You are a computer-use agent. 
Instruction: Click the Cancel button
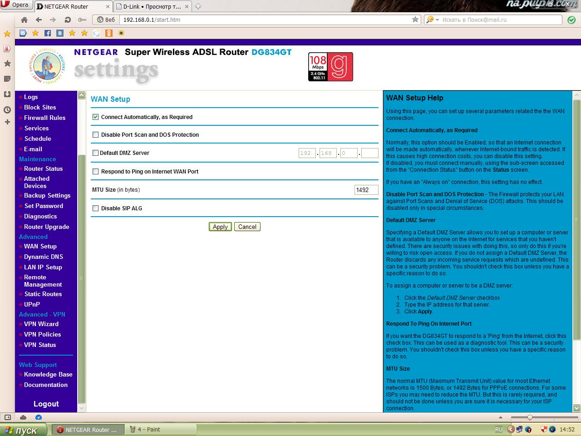247,227
